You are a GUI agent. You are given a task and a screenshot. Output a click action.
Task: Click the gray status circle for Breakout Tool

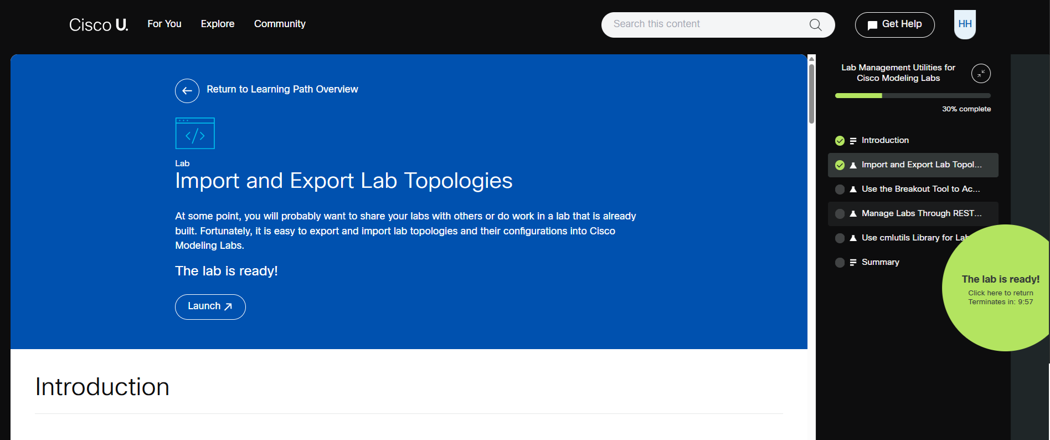tap(840, 190)
